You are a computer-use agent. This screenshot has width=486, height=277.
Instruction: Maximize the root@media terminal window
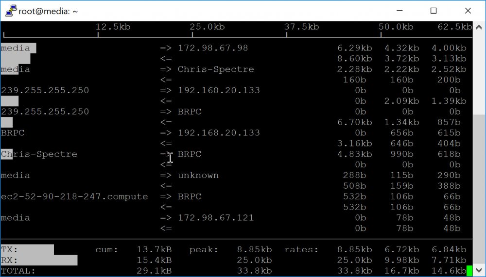click(x=434, y=11)
